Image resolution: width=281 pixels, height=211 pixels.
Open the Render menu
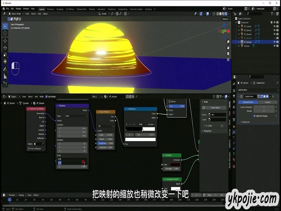coord(18,9)
